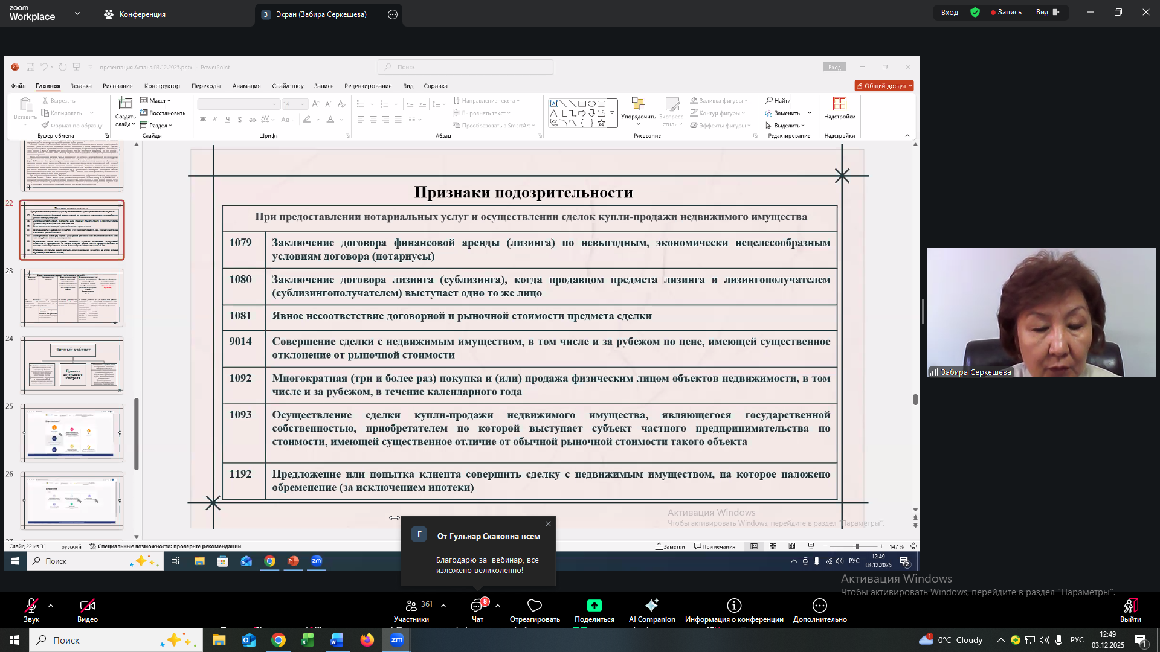The image size is (1160, 652).
Task: Switch to Конференция tab
Action: pyautogui.click(x=135, y=14)
